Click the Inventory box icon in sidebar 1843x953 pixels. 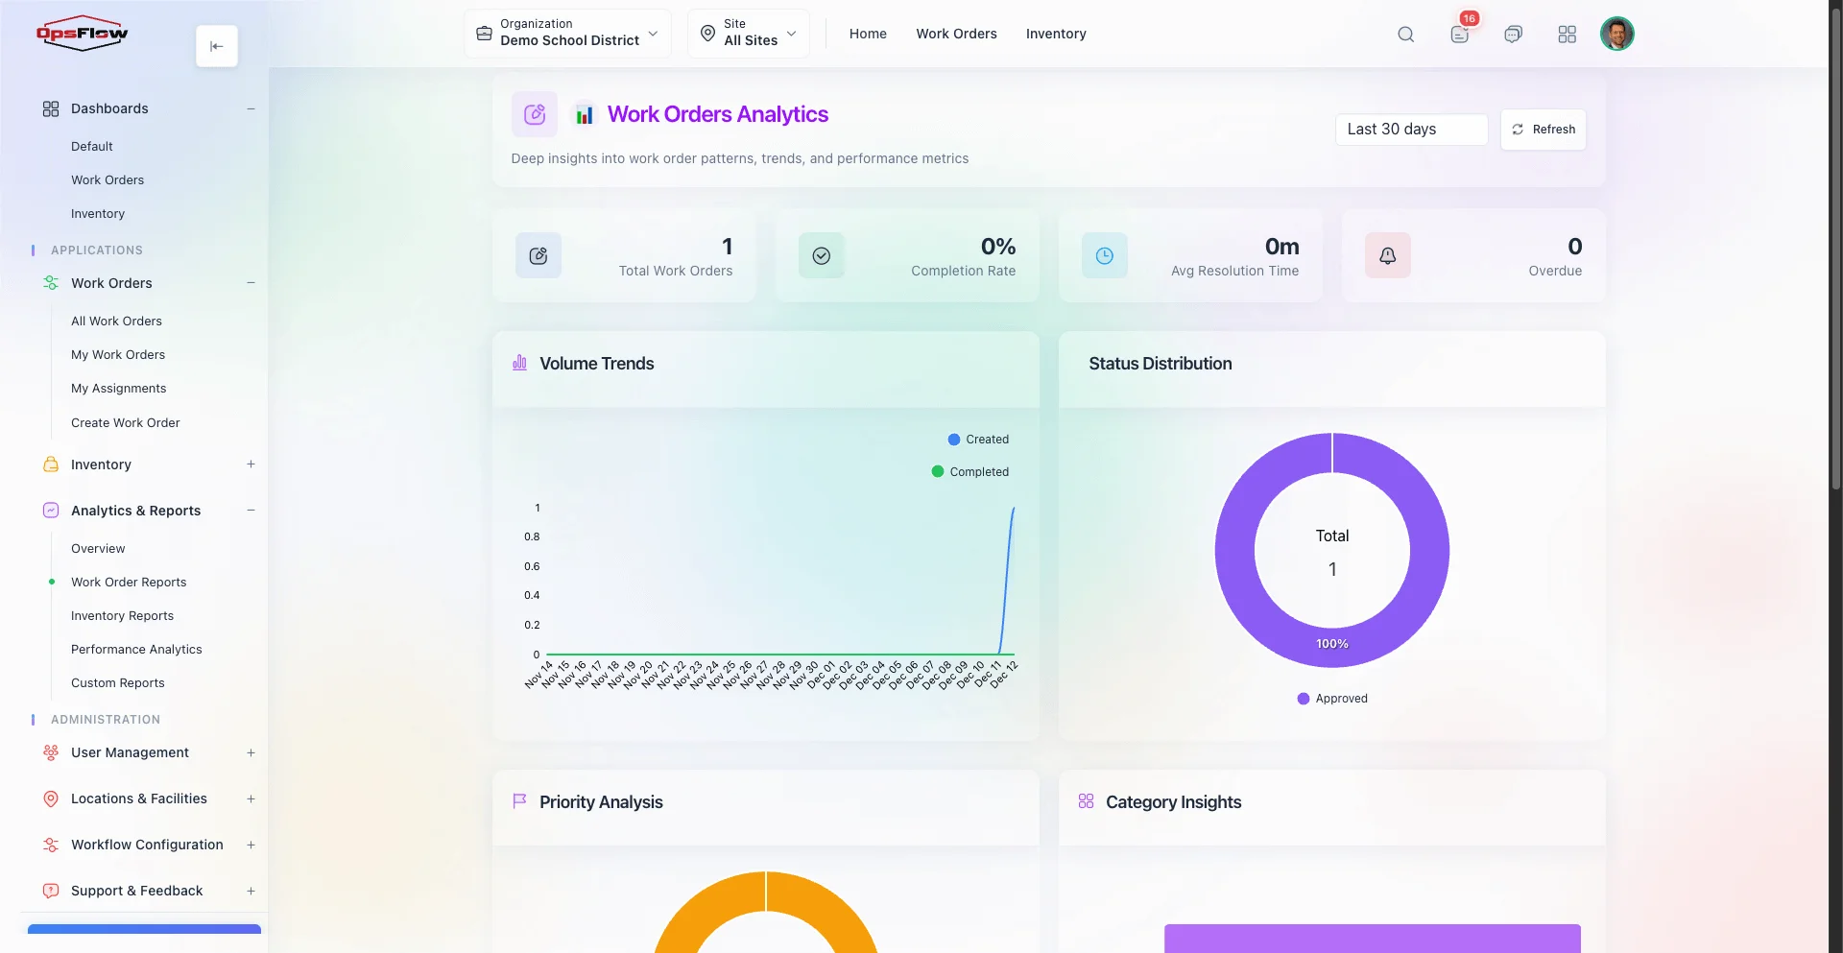(x=50, y=465)
